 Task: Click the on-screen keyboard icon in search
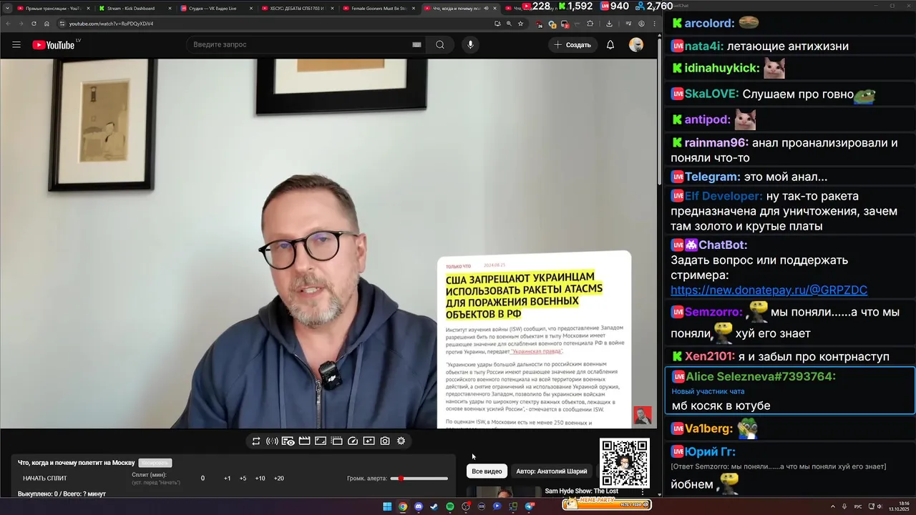(416, 44)
